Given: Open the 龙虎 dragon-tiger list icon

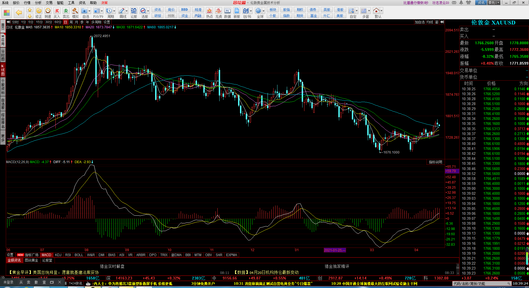Looking at the screenshot, I should 218,11.
